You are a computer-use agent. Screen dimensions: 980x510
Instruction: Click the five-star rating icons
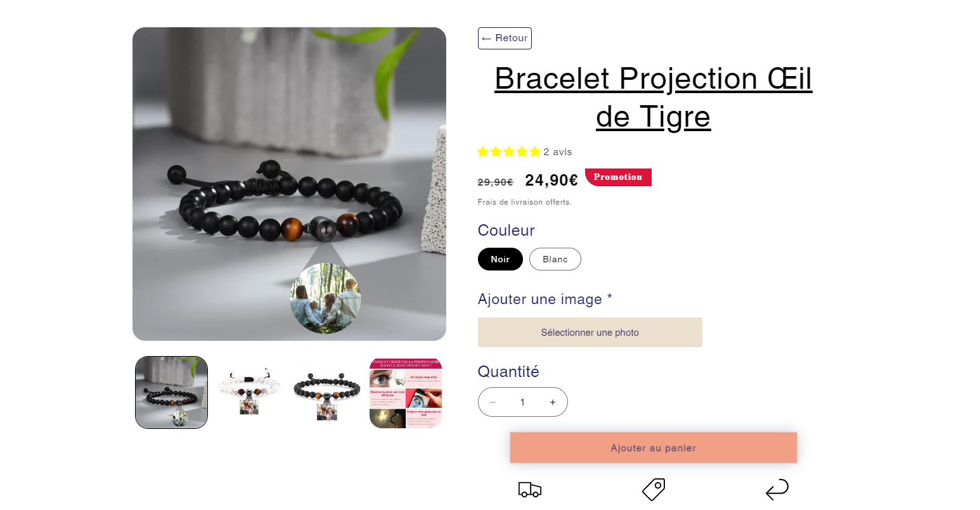(x=508, y=152)
